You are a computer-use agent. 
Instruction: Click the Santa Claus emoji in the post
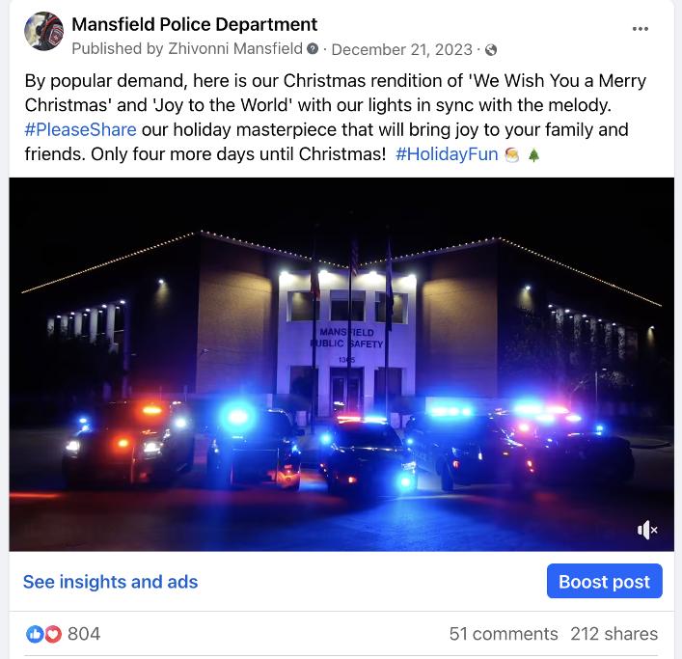[x=512, y=154]
